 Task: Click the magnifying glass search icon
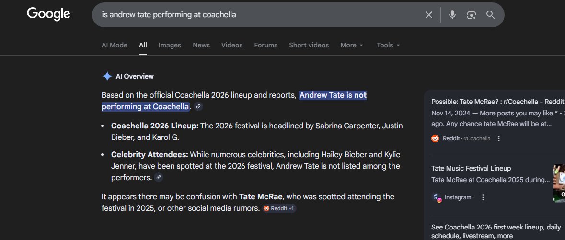(490, 15)
